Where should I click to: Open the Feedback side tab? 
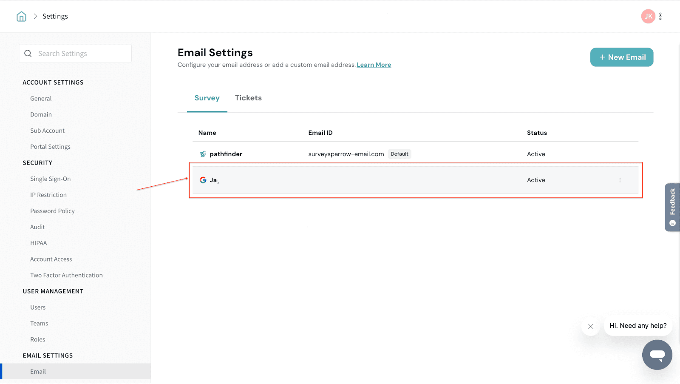(672, 207)
